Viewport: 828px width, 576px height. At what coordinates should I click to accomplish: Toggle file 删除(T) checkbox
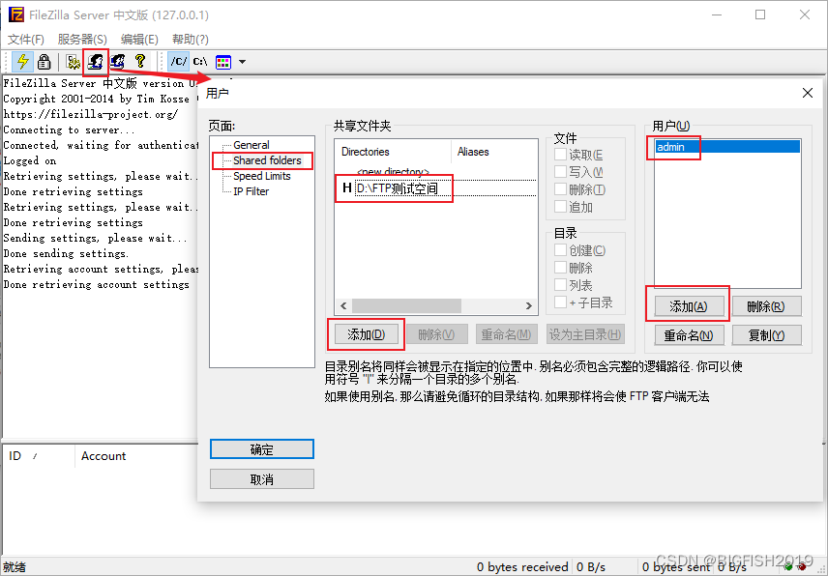pyautogui.click(x=560, y=189)
